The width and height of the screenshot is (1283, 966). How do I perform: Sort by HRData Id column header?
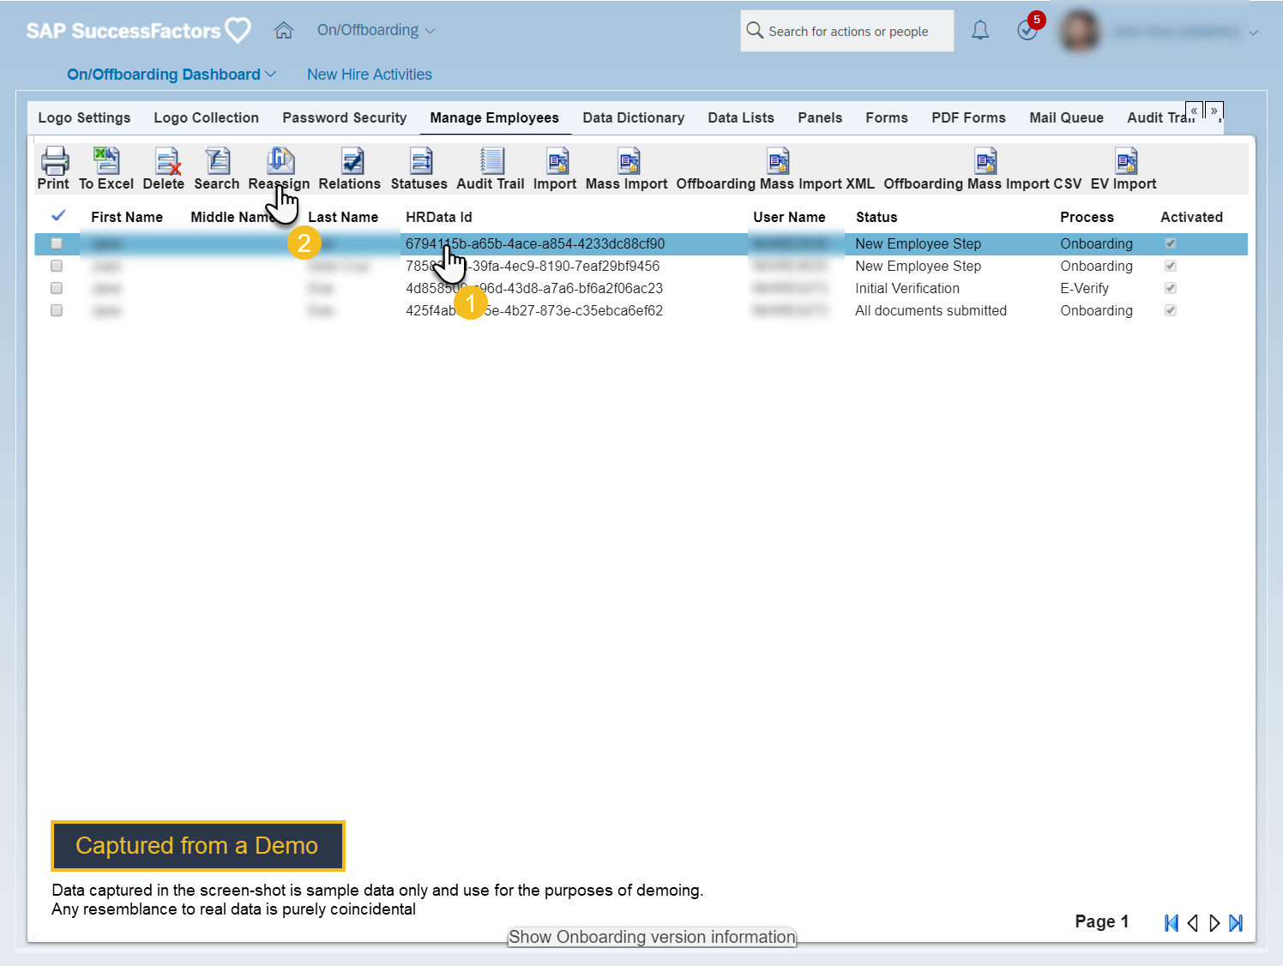(x=439, y=217)
